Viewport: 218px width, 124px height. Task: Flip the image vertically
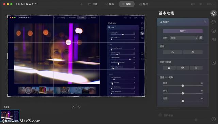tap(196, 68)
